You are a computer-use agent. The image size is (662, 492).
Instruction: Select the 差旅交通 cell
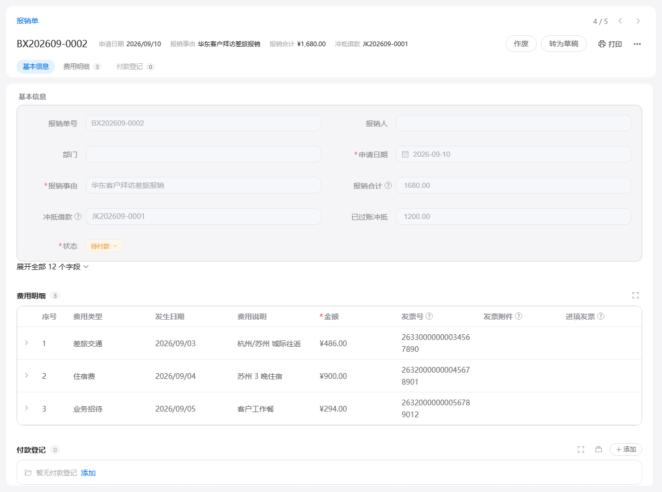[x=88, y=344]
